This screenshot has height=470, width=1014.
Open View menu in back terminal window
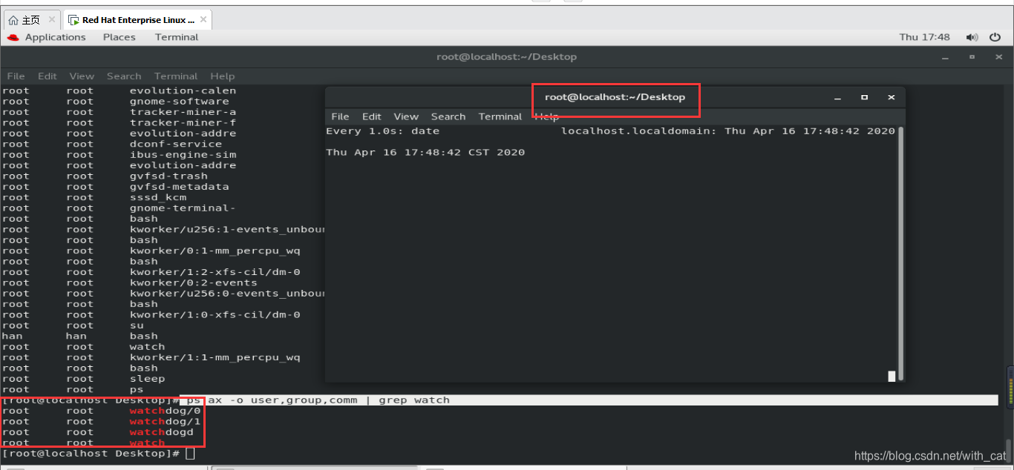click(x=82, y=76)
